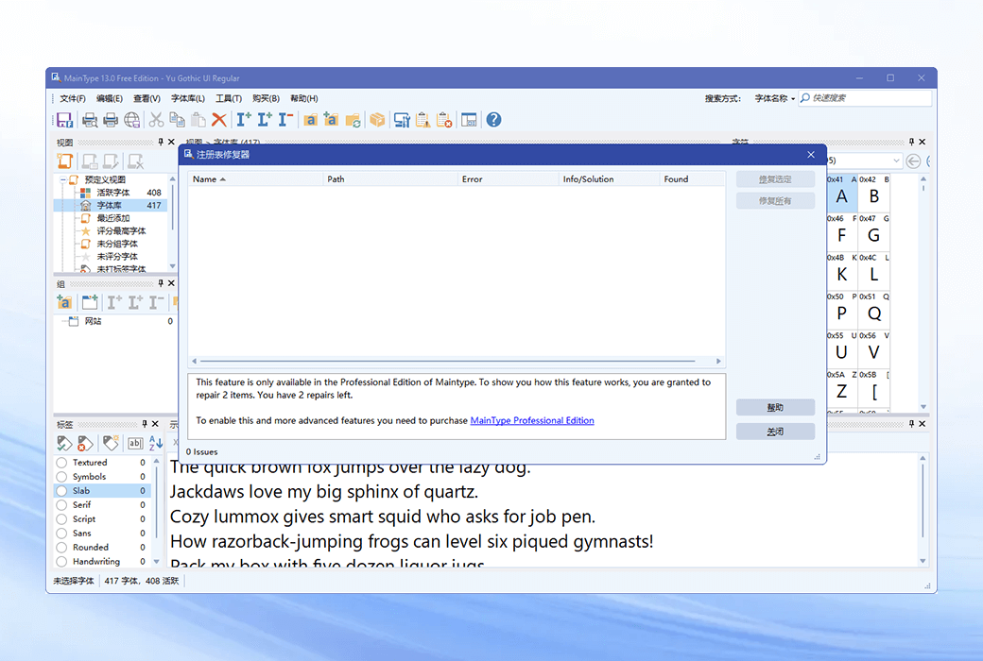Viewport: 983px width, 661px height.
Task: Click the add fonts folder plus icon in main toolbar
Action: (x=331, y=120)
